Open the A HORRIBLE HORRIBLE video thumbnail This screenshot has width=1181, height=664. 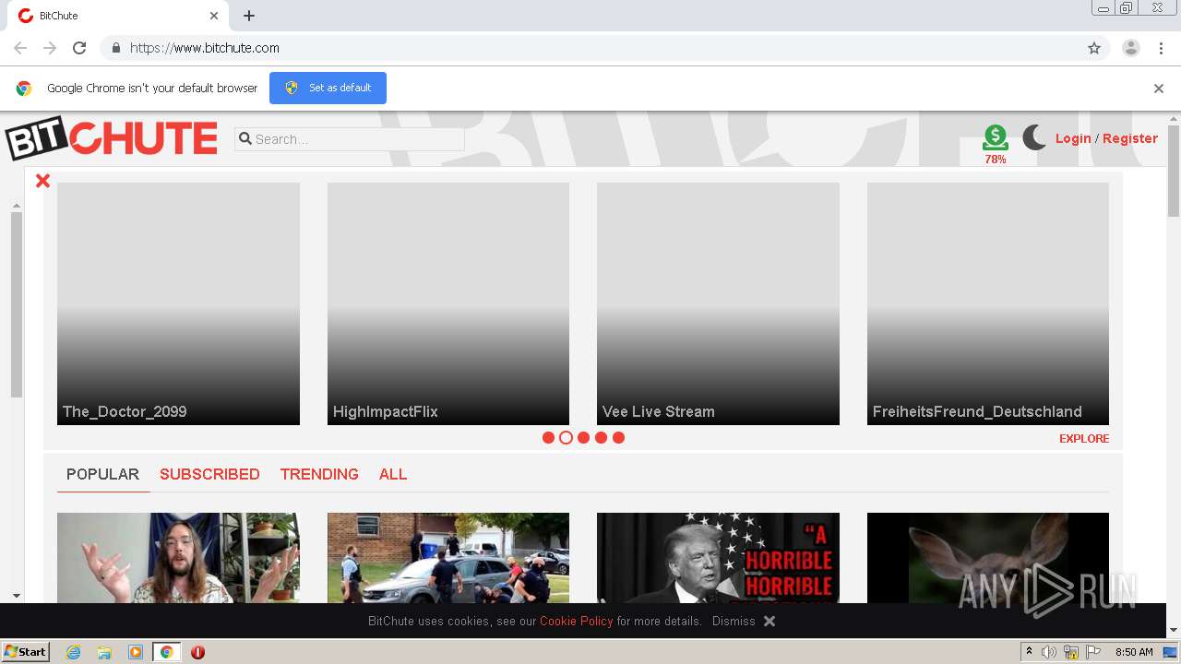(718, 558)
